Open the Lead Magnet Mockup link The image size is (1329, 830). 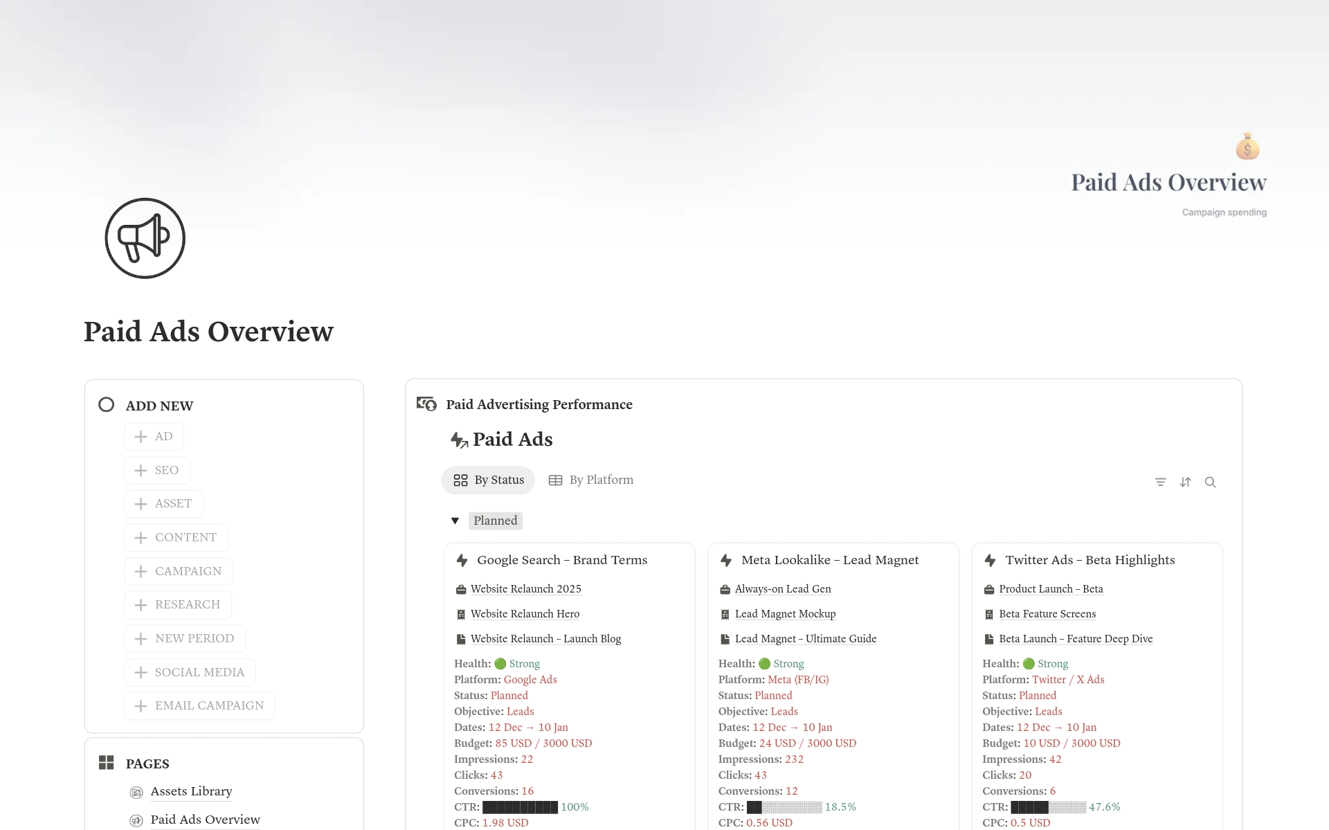[785, 614]
